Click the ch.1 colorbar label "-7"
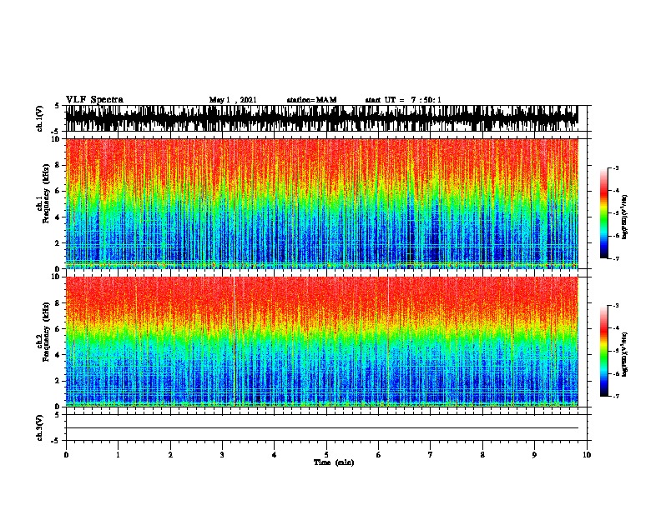 pyautogui.click(x=616, y=258)
